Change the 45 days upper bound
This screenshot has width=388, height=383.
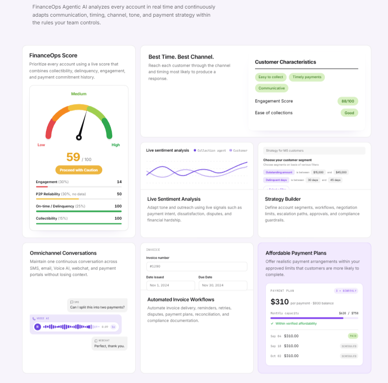pyautogui.click(x=335, y=180)
